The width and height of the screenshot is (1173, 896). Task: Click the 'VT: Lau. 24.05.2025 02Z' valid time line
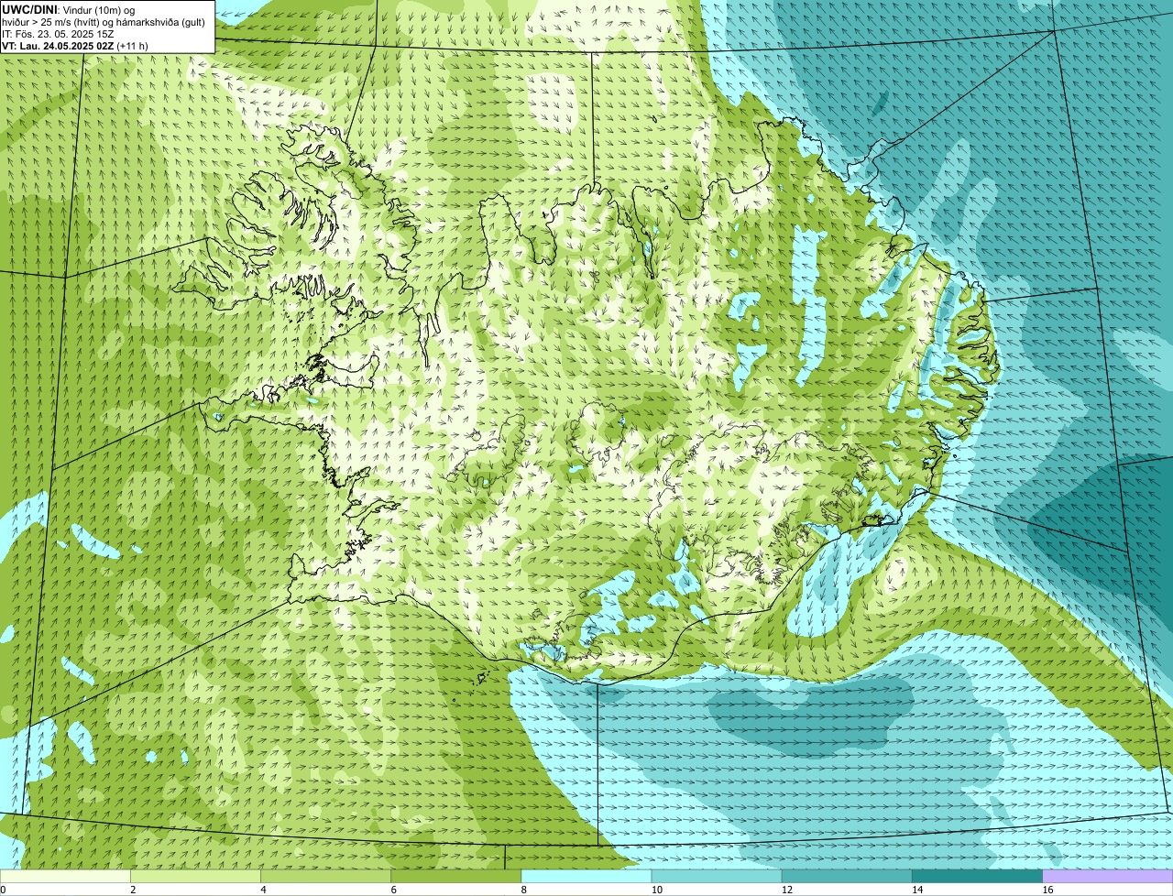[75, 45]
